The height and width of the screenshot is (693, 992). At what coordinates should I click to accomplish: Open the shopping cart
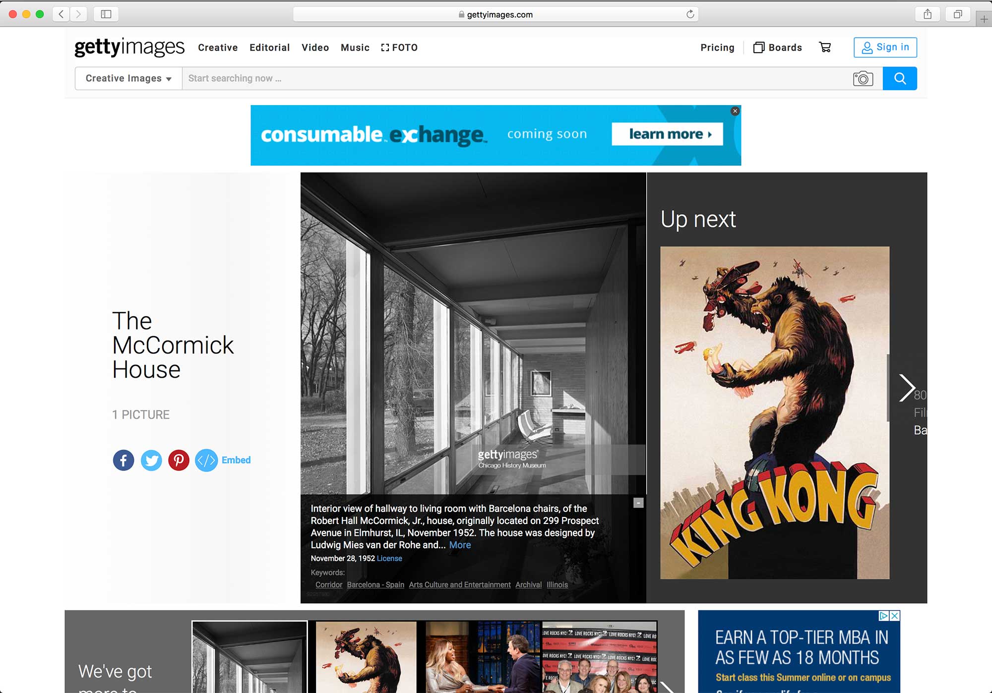tap(825, 47)
